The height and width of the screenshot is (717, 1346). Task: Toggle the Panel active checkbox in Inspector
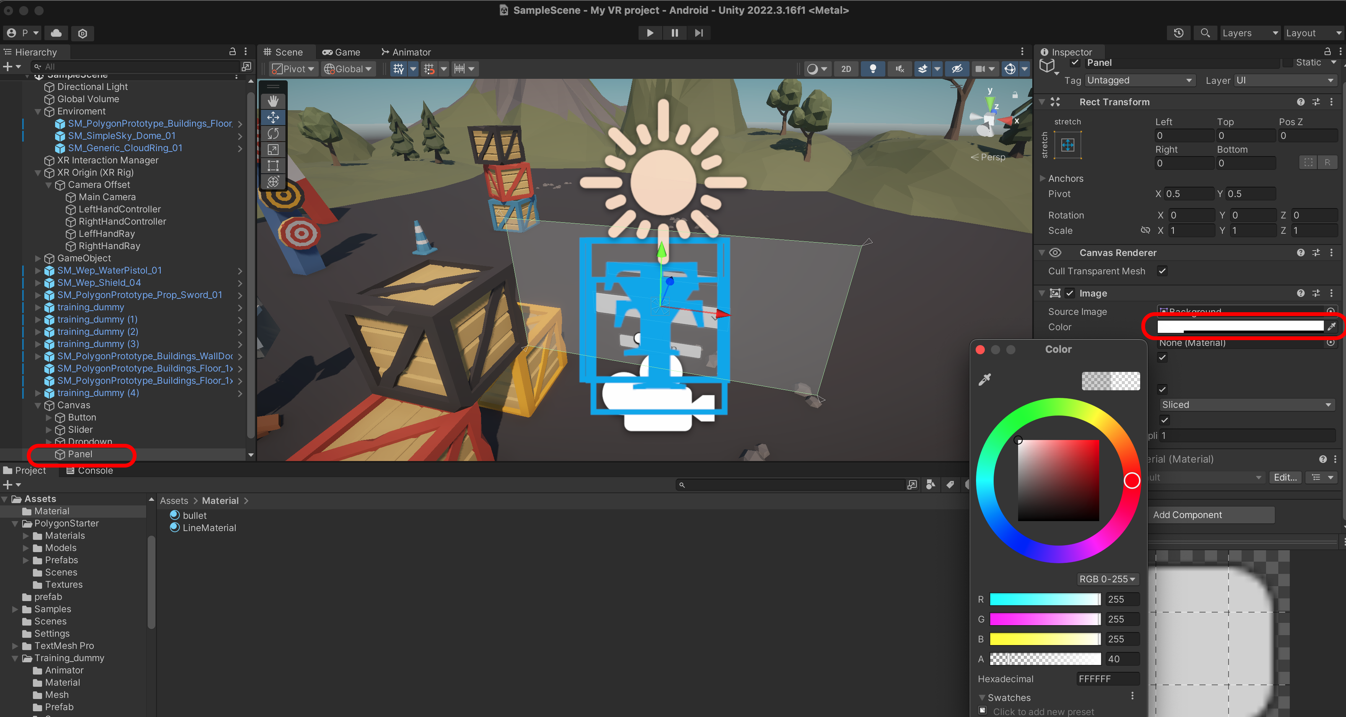(1075, 63)
